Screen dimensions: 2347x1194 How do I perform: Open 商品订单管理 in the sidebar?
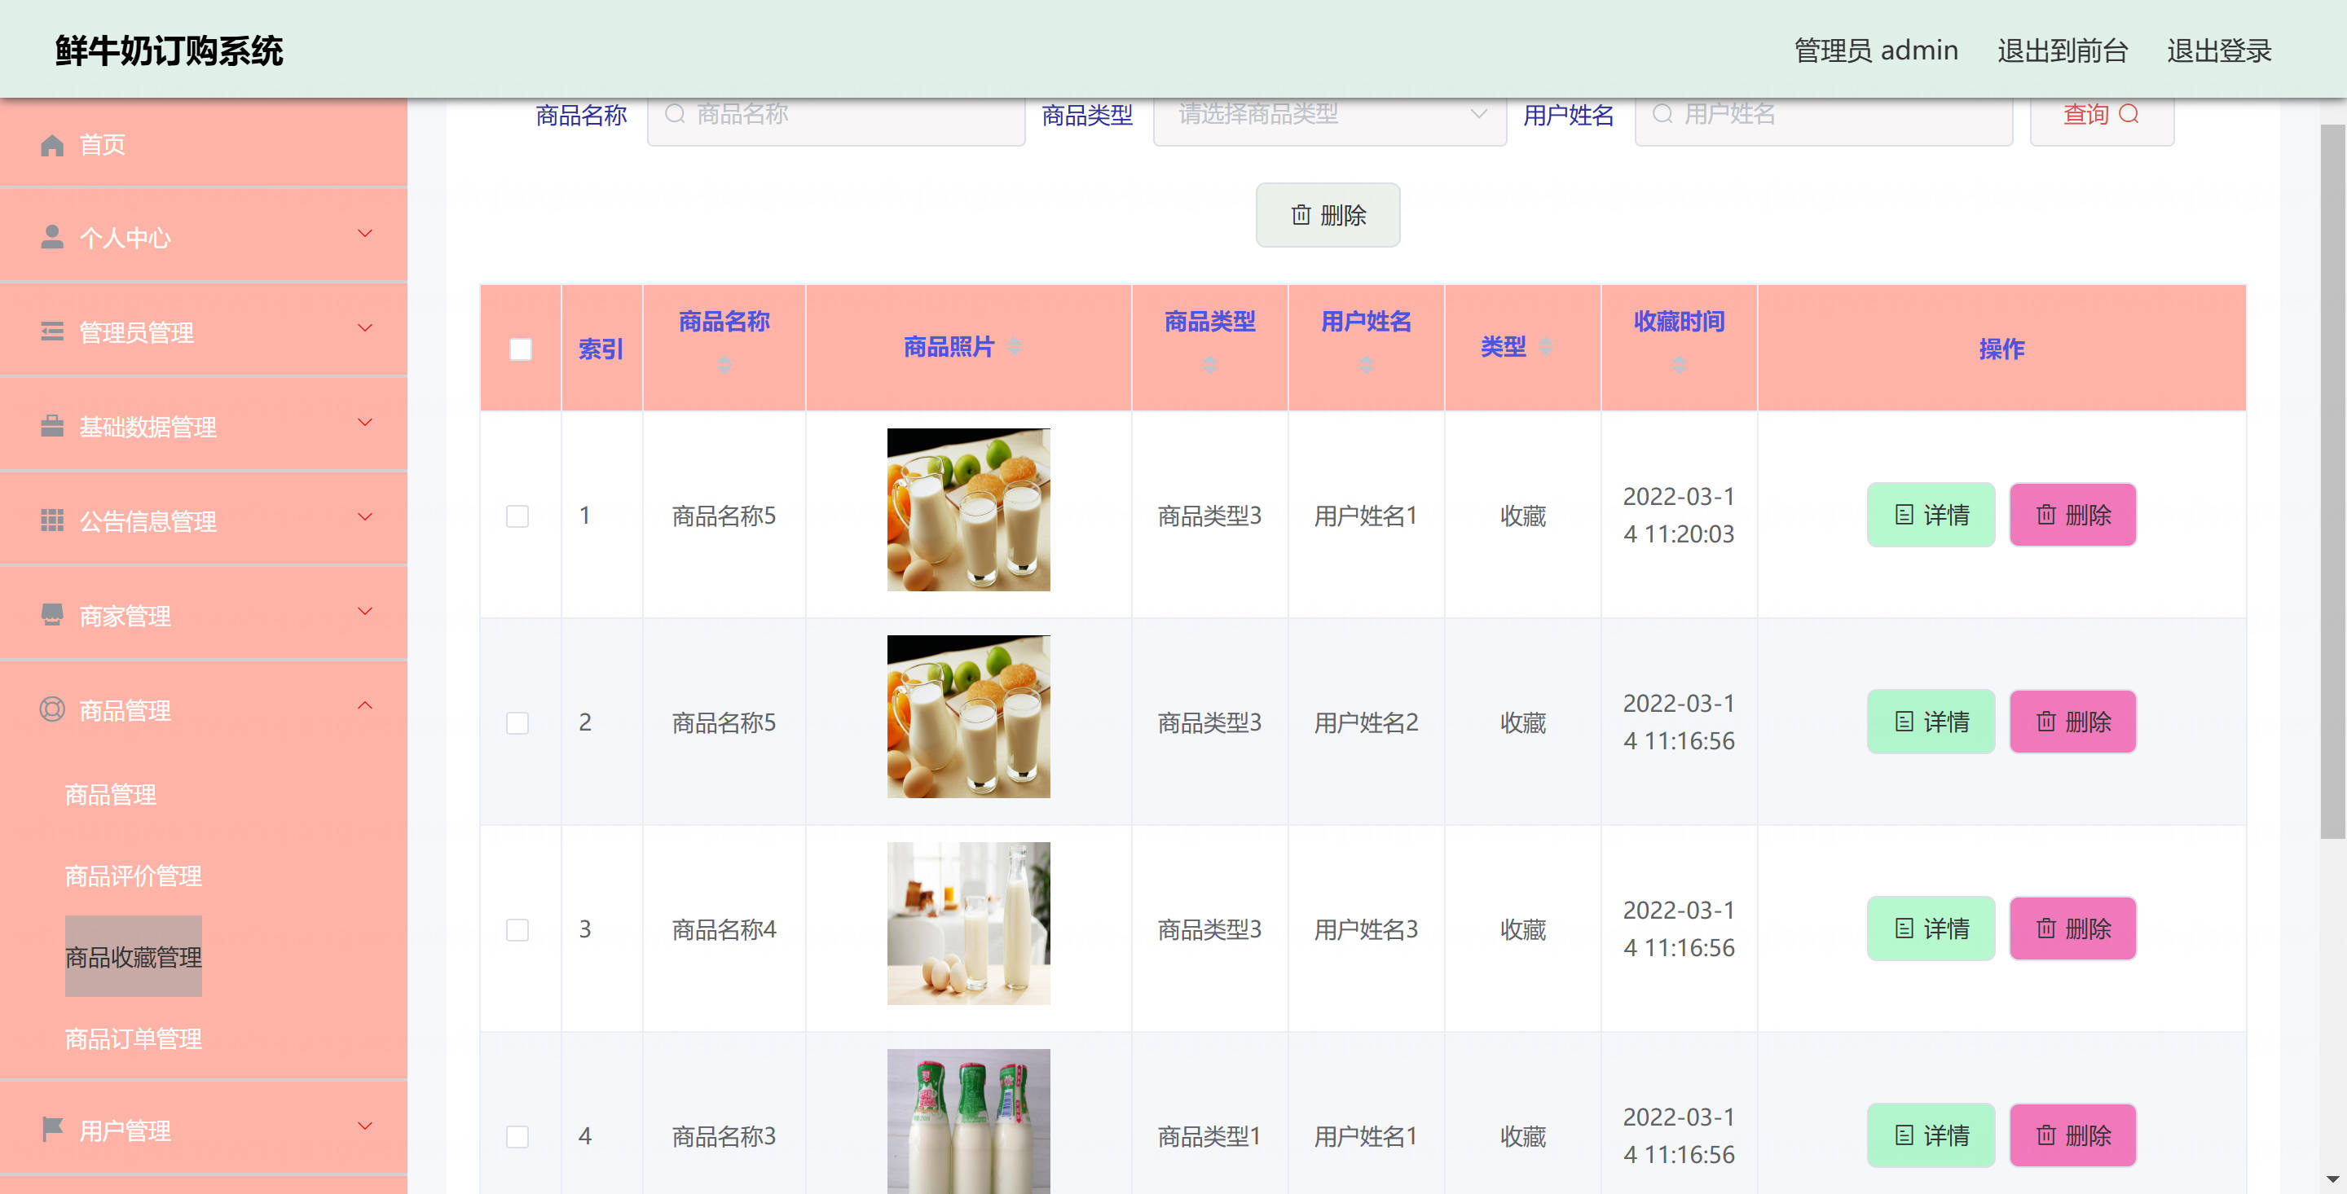point(133,1038)
